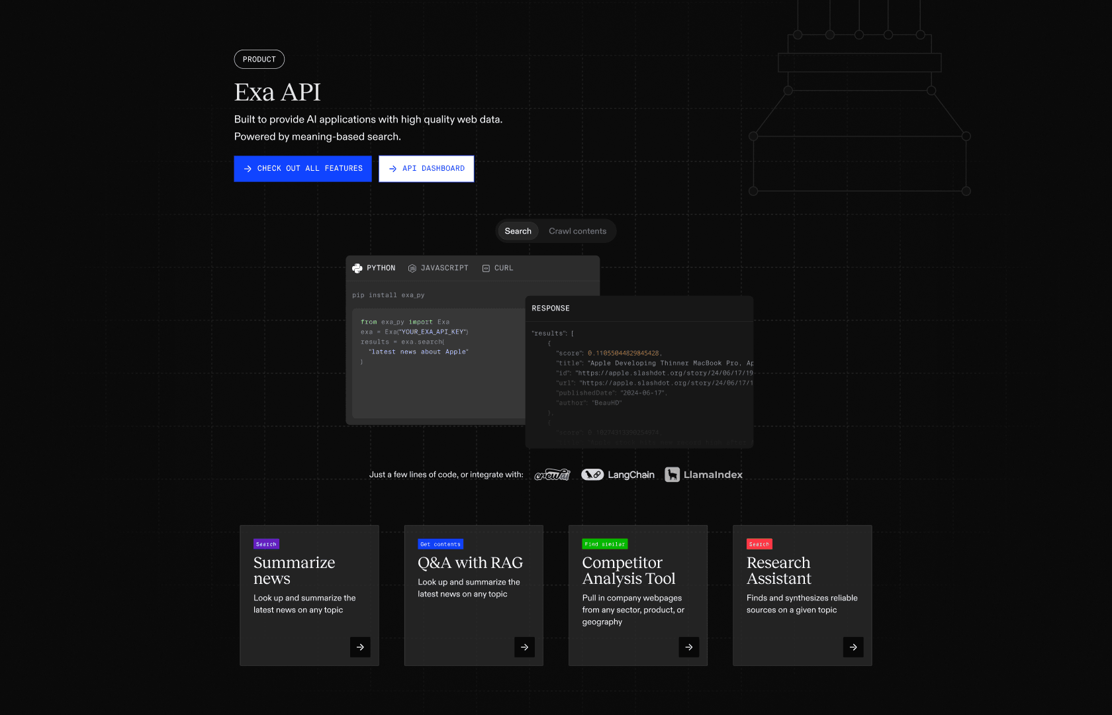Open Research Assistant via its arrow icon
The height and width of the screenshot is (715, 1112).
coord(853,647)
